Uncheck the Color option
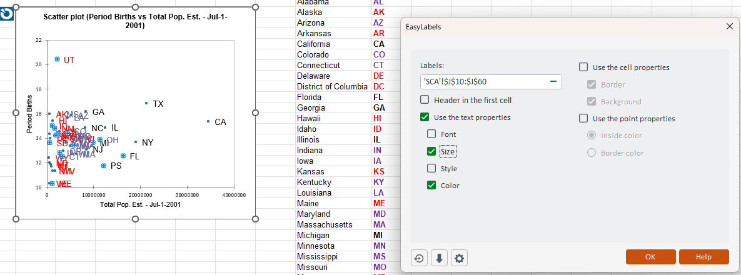The height and width of the screenshot is (275, 741). [431, 185]
